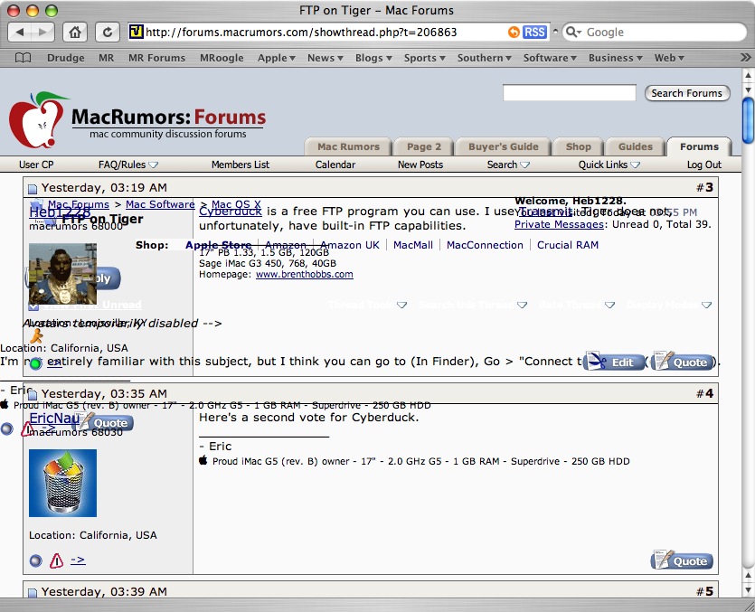Open the Crucial RAM shop link
Screen dimensions: 755x612
[x=568, y=245]
